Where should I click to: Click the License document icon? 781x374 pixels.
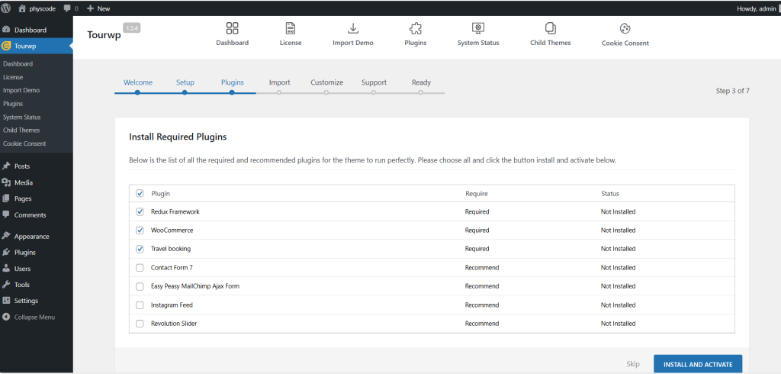tap(291, 28)
